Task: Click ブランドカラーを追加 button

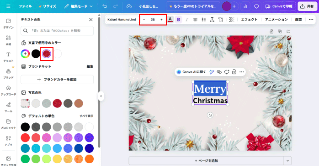Action: tap(57, 80)
